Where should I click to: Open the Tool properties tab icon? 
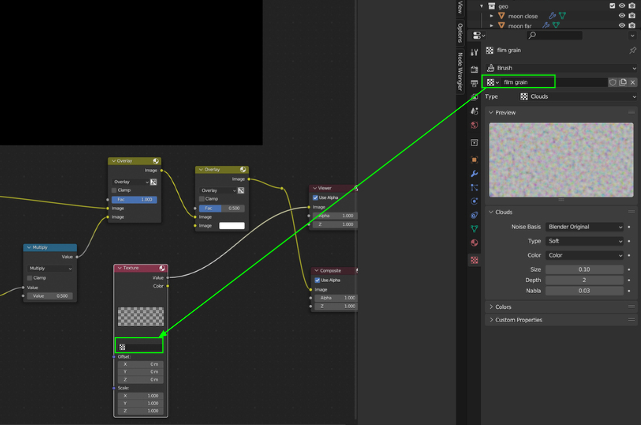tap(474, 52)
